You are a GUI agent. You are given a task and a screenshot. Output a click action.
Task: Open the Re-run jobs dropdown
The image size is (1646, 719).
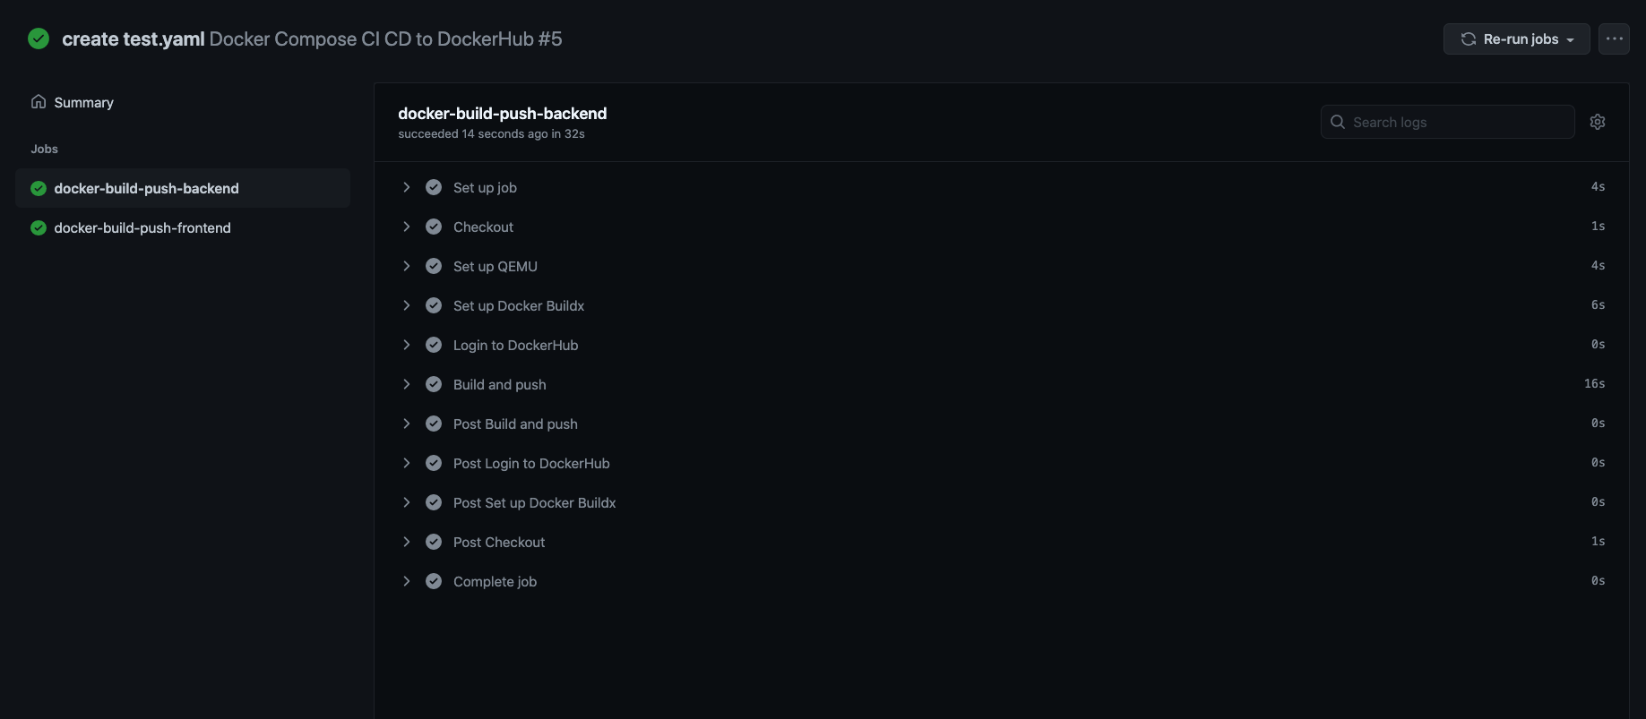coord(1516,39)
